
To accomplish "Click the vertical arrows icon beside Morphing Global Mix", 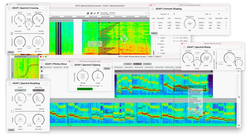I will pos(12,111).
